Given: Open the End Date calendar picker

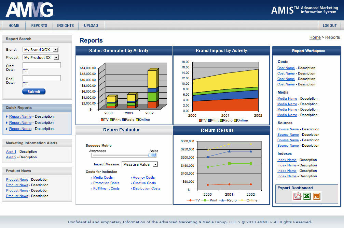Looking at the screenshot, I should click(25, 84).
